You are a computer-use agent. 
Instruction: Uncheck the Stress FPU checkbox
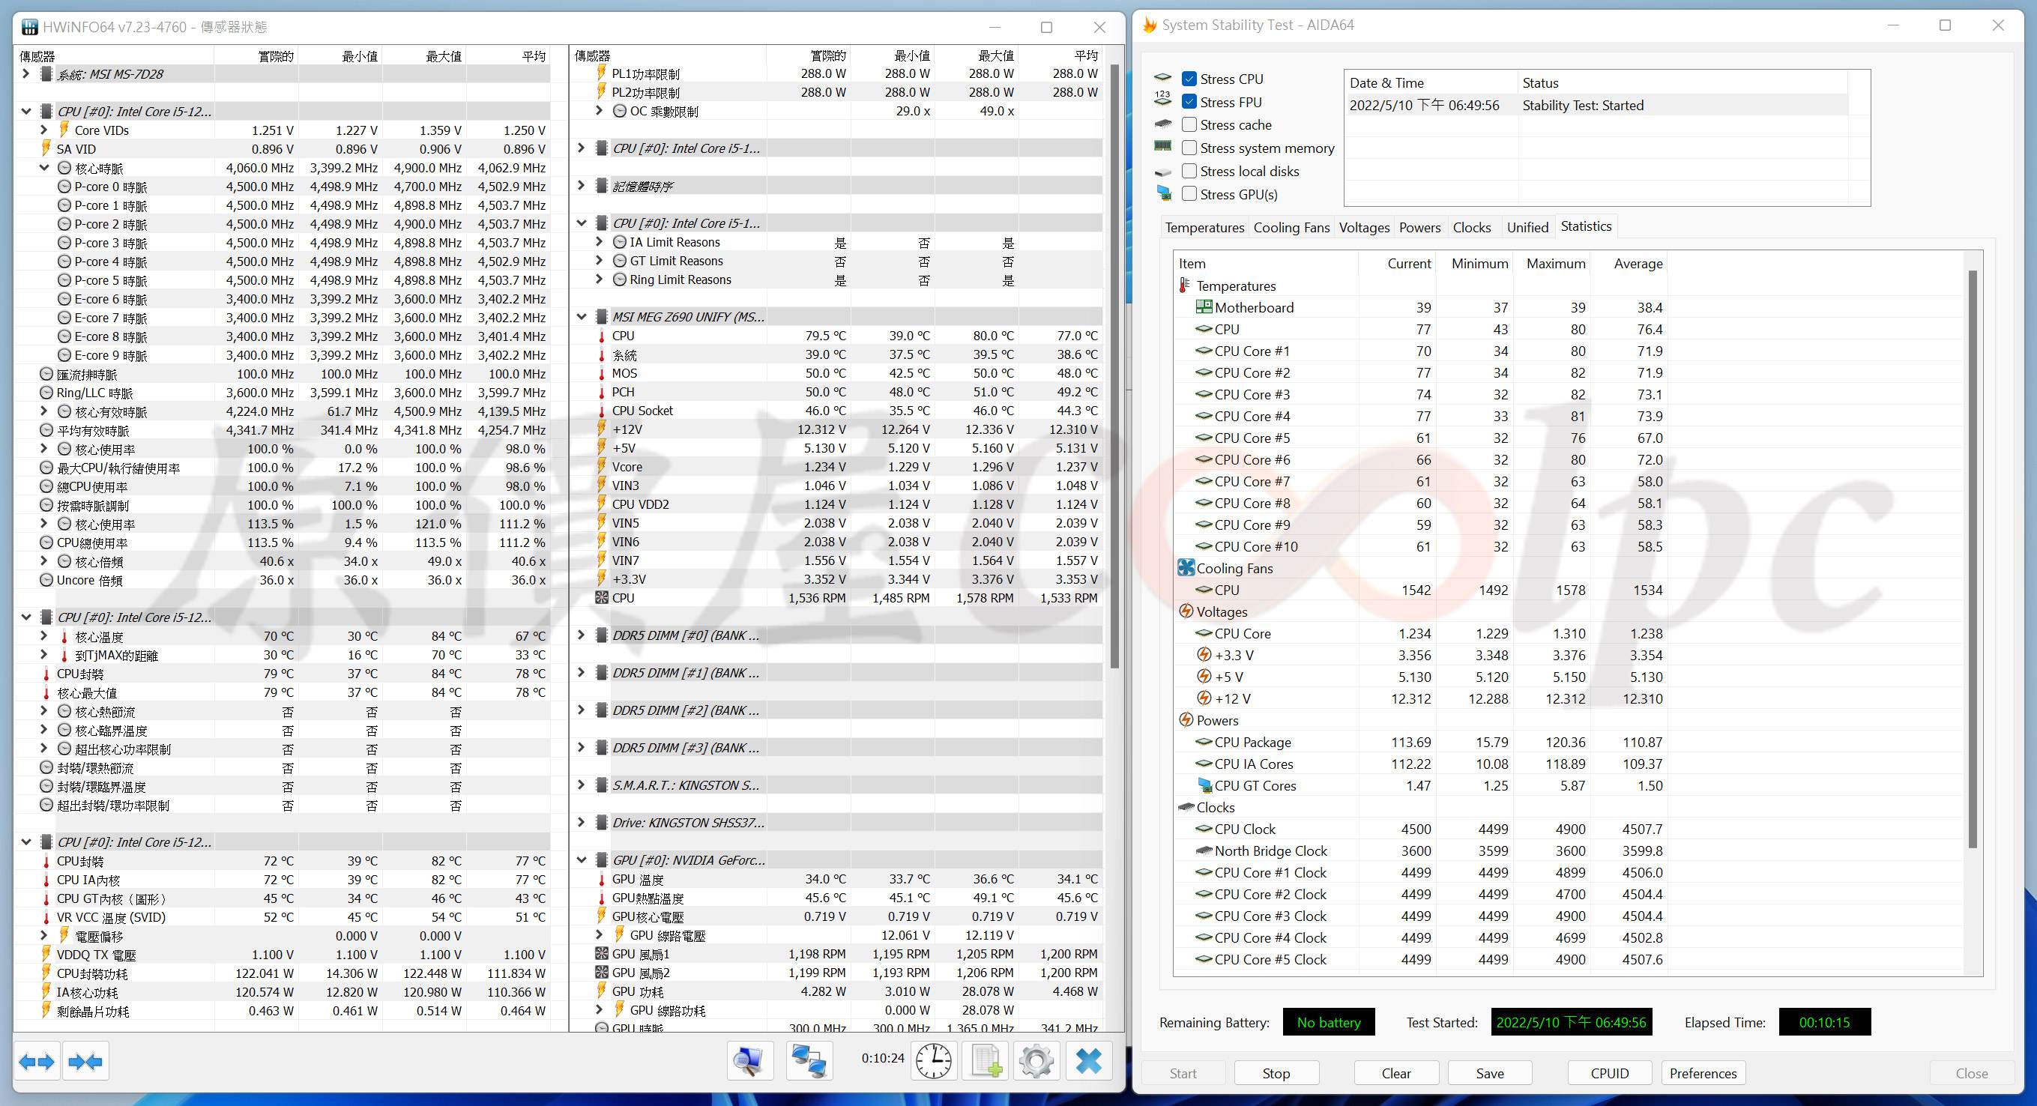(1189, 102)
